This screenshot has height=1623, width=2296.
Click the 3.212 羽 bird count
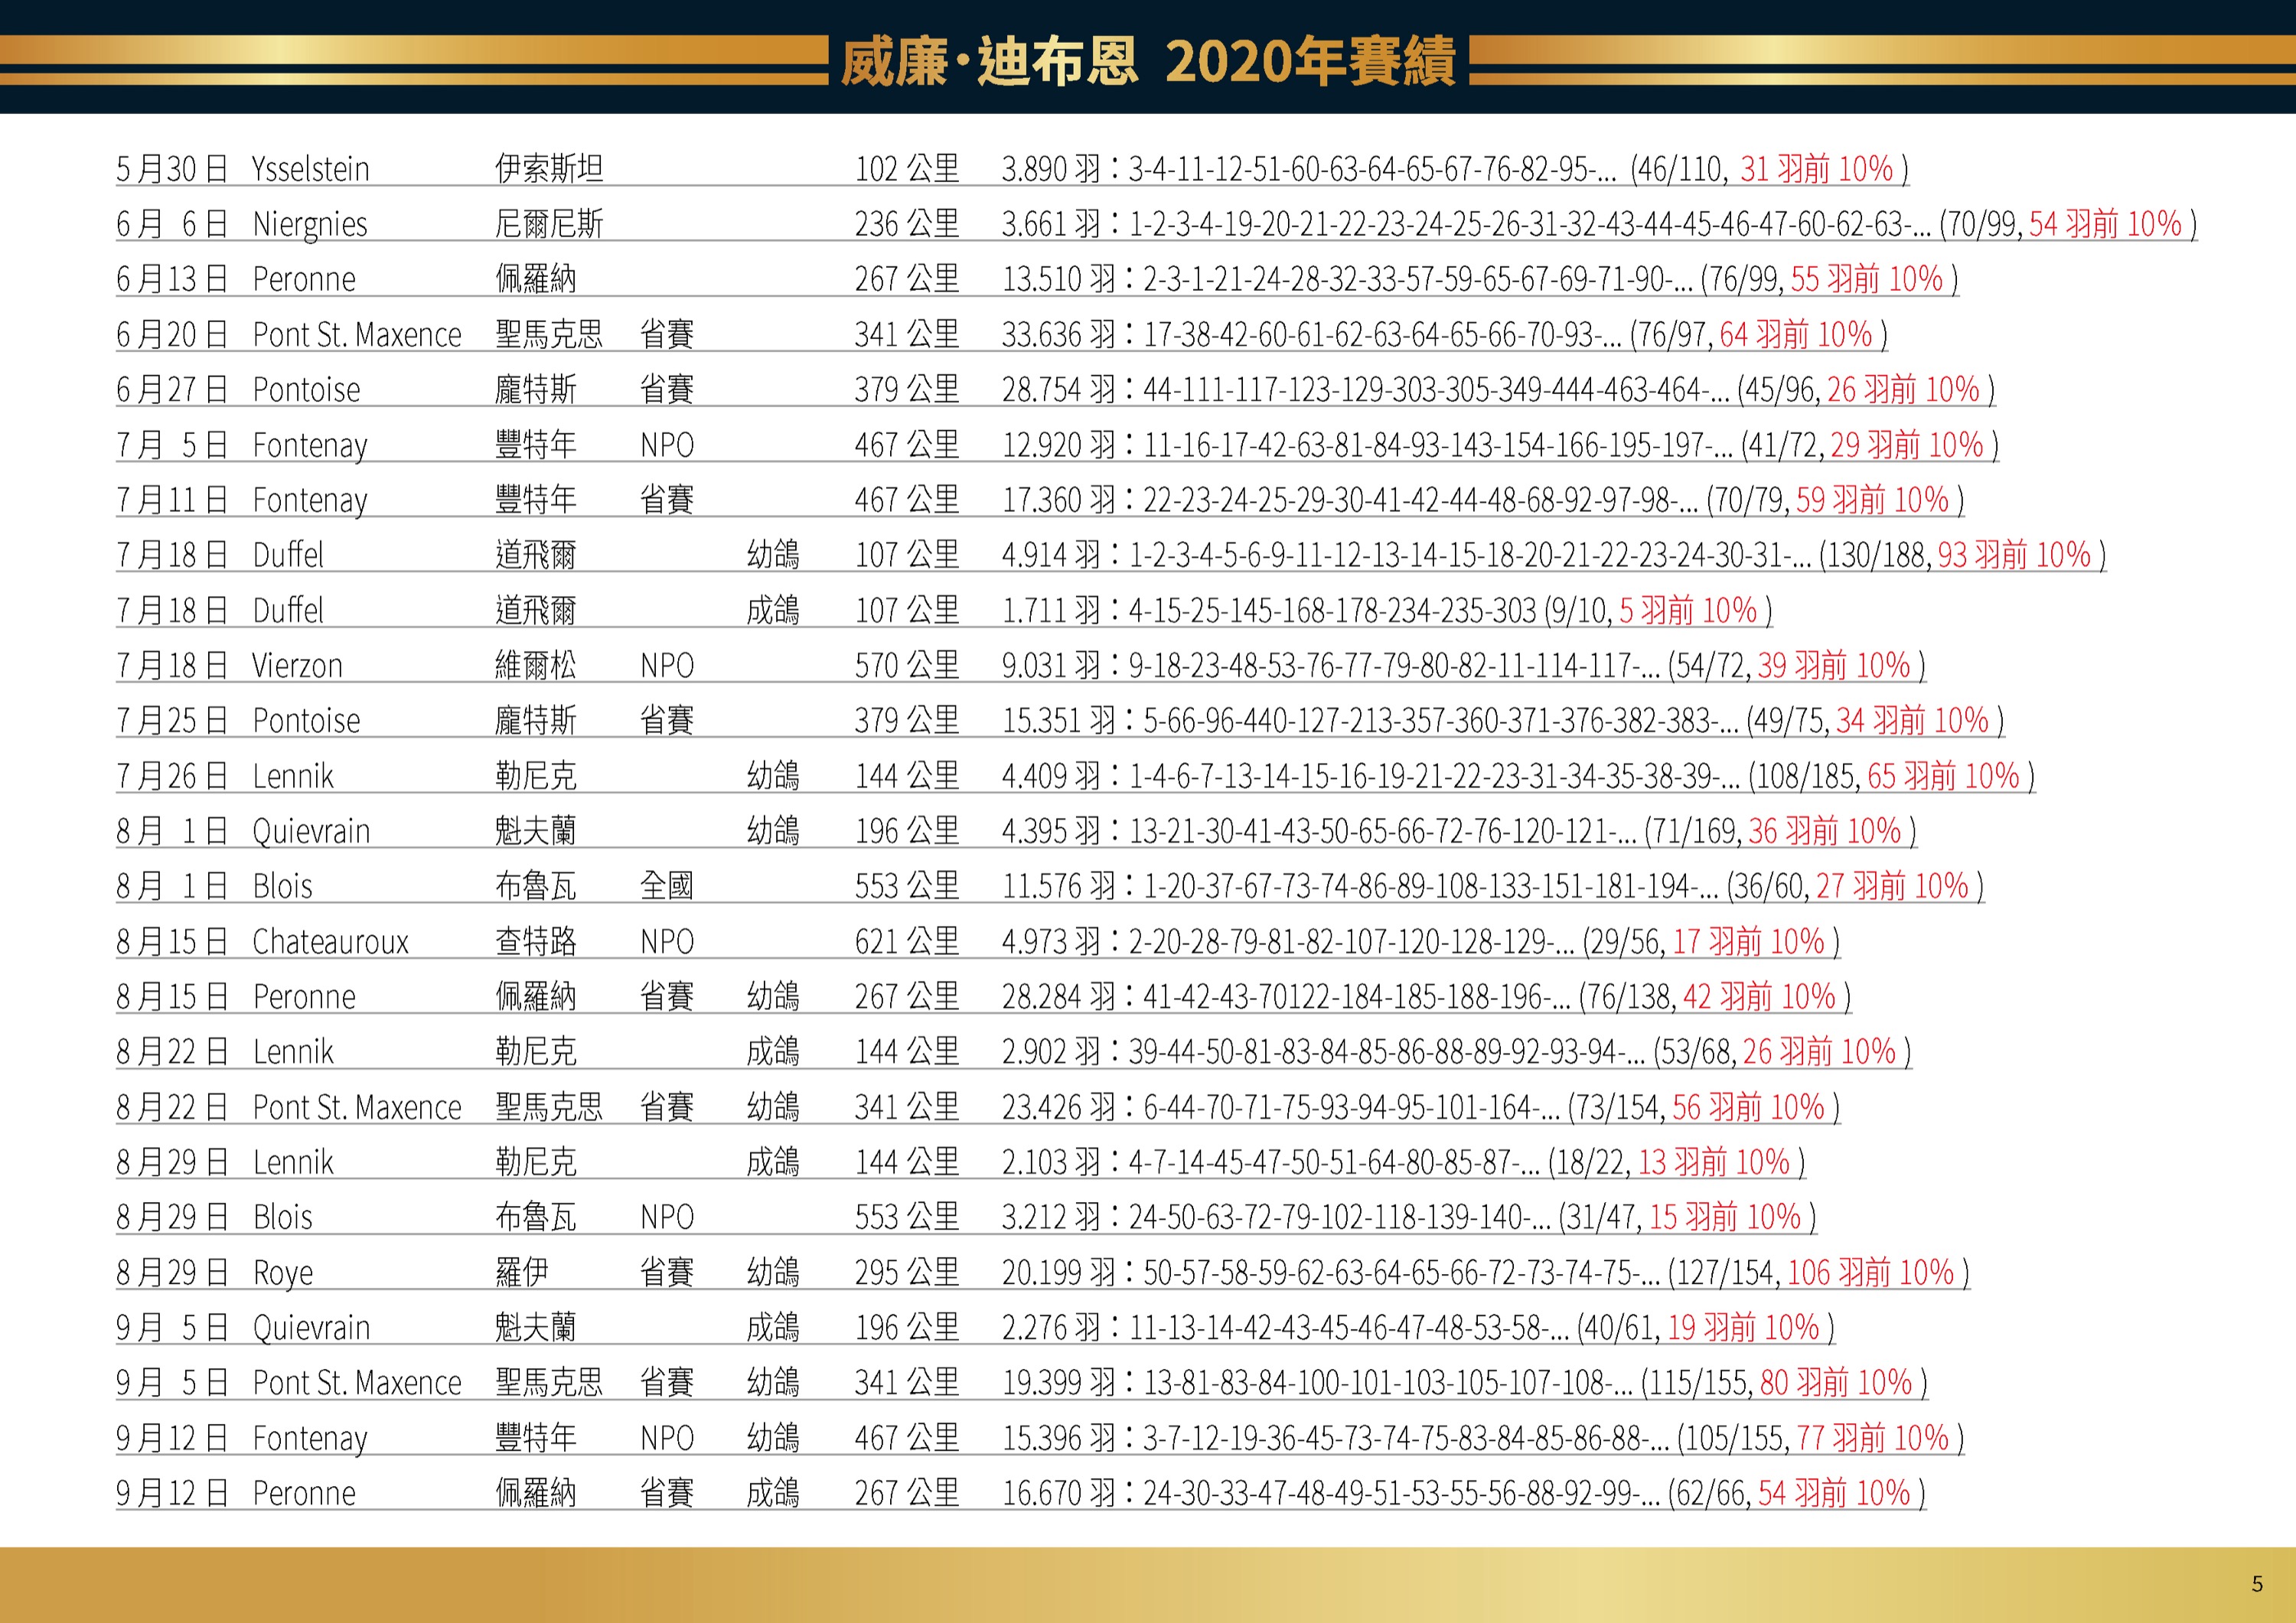[1052, 1217]
